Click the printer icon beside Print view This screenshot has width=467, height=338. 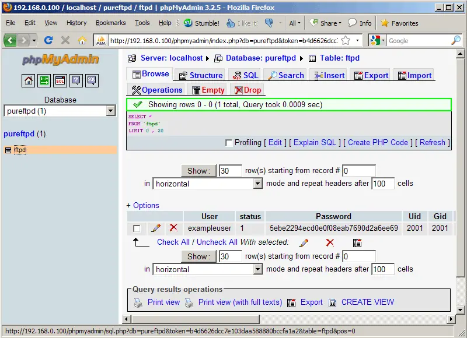138,302
